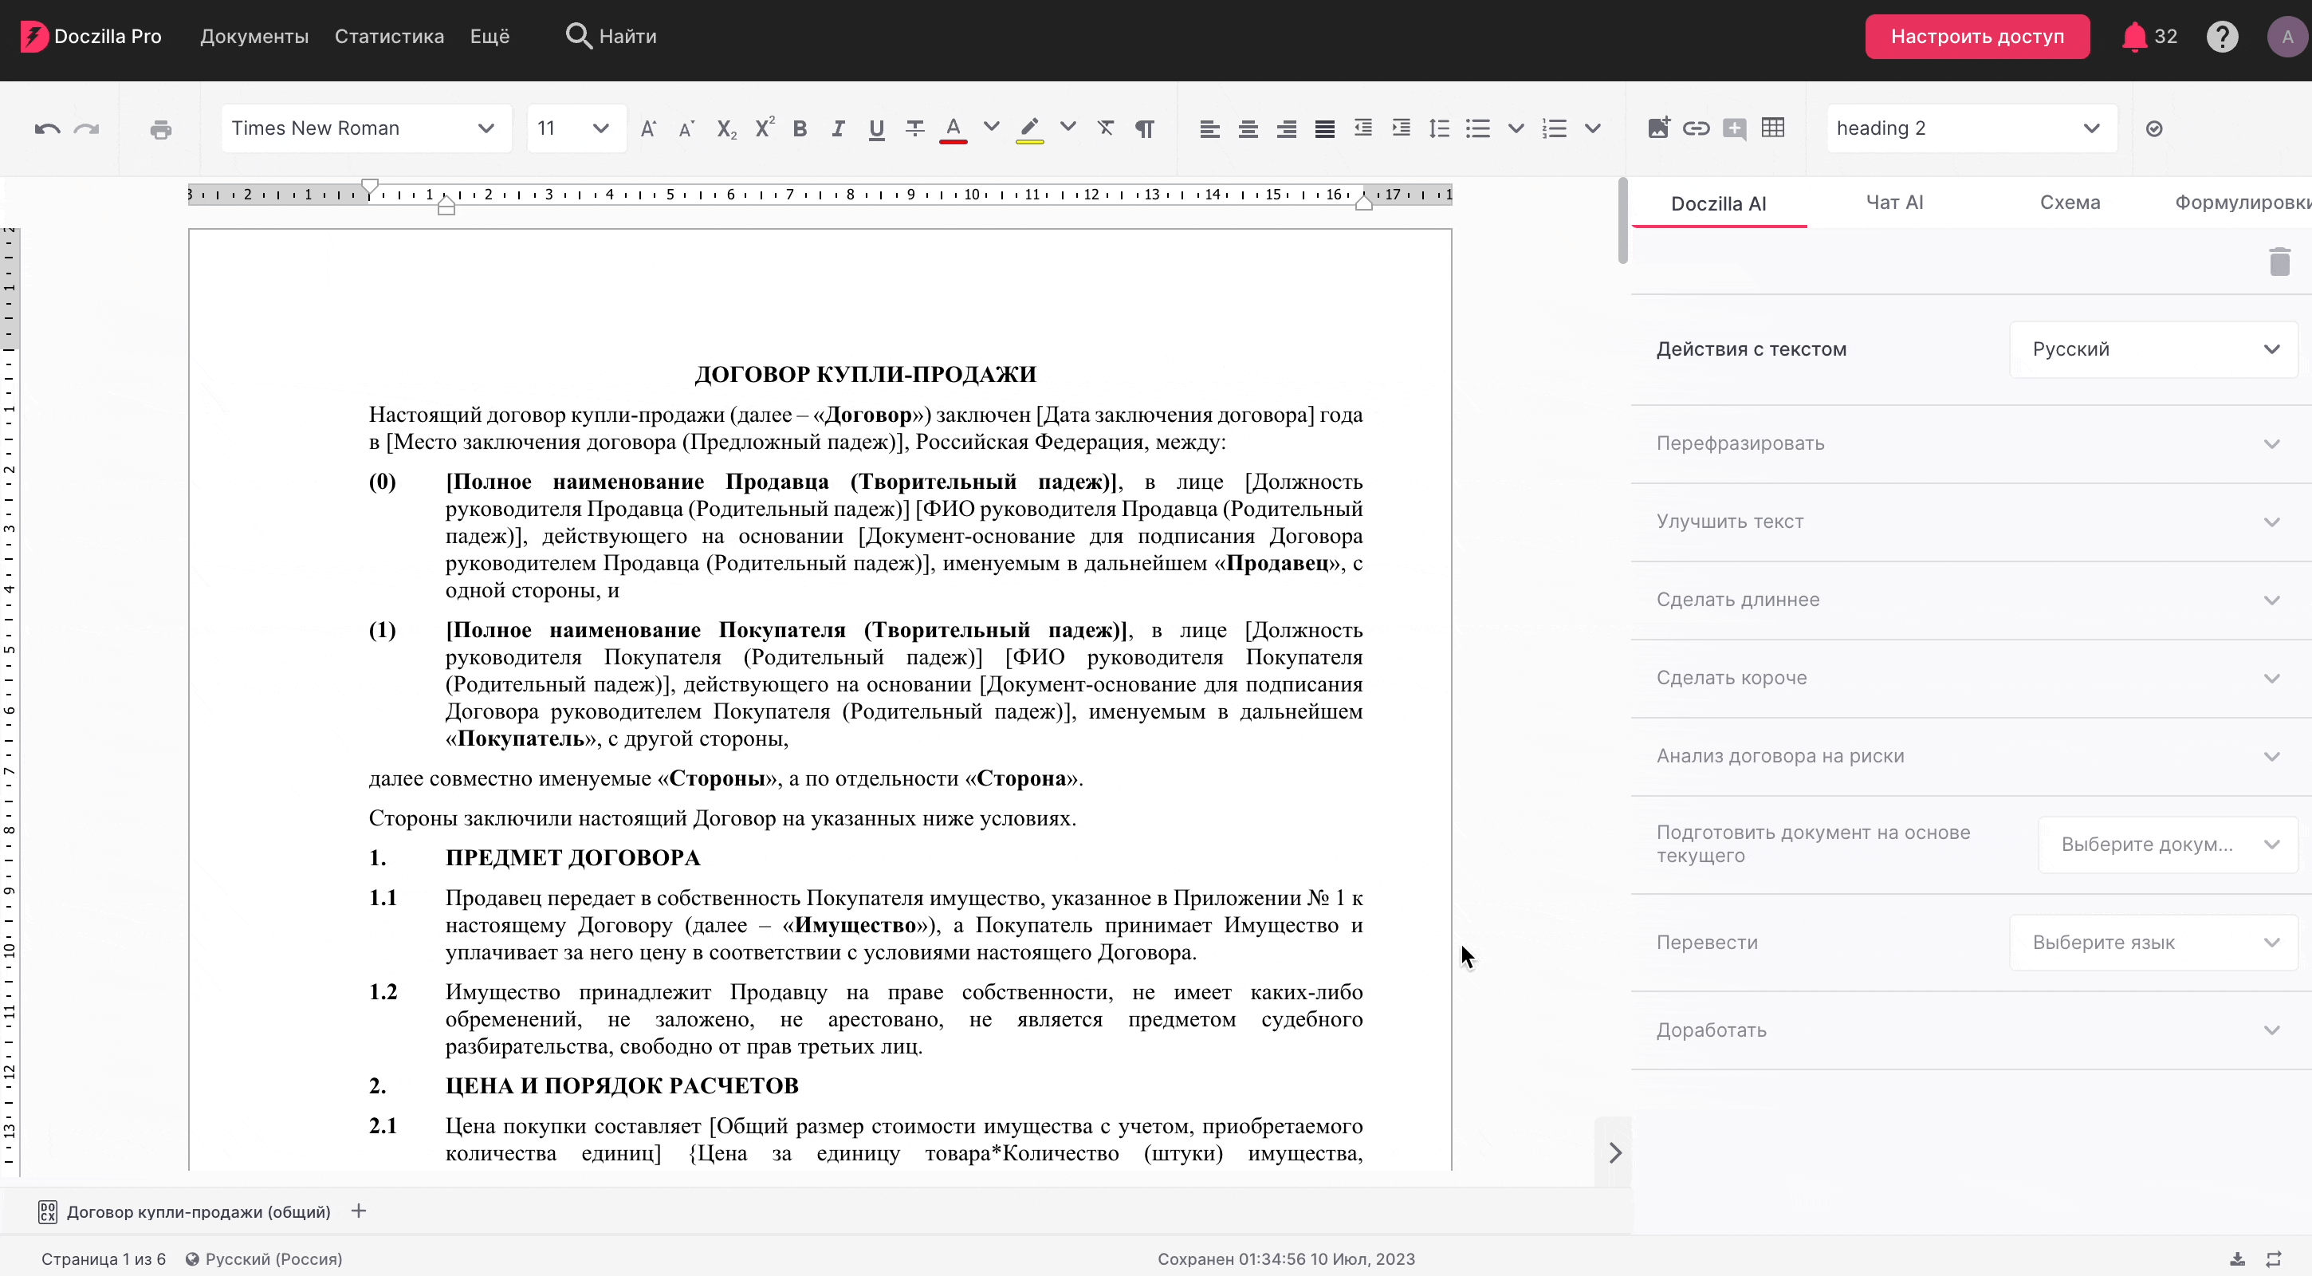This screenshot has width=2312, height=1276.
Task: Insert a table
Action: pos(1774,128)
